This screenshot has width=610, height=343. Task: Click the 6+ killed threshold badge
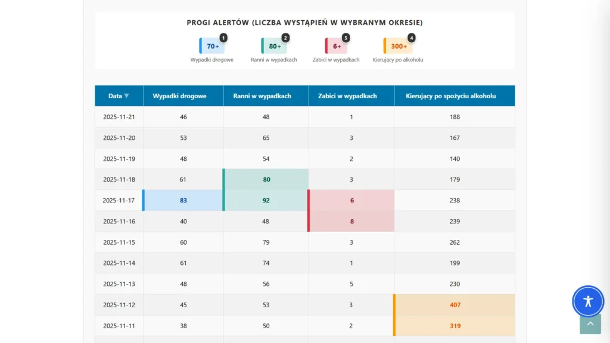tap(337, 46)
